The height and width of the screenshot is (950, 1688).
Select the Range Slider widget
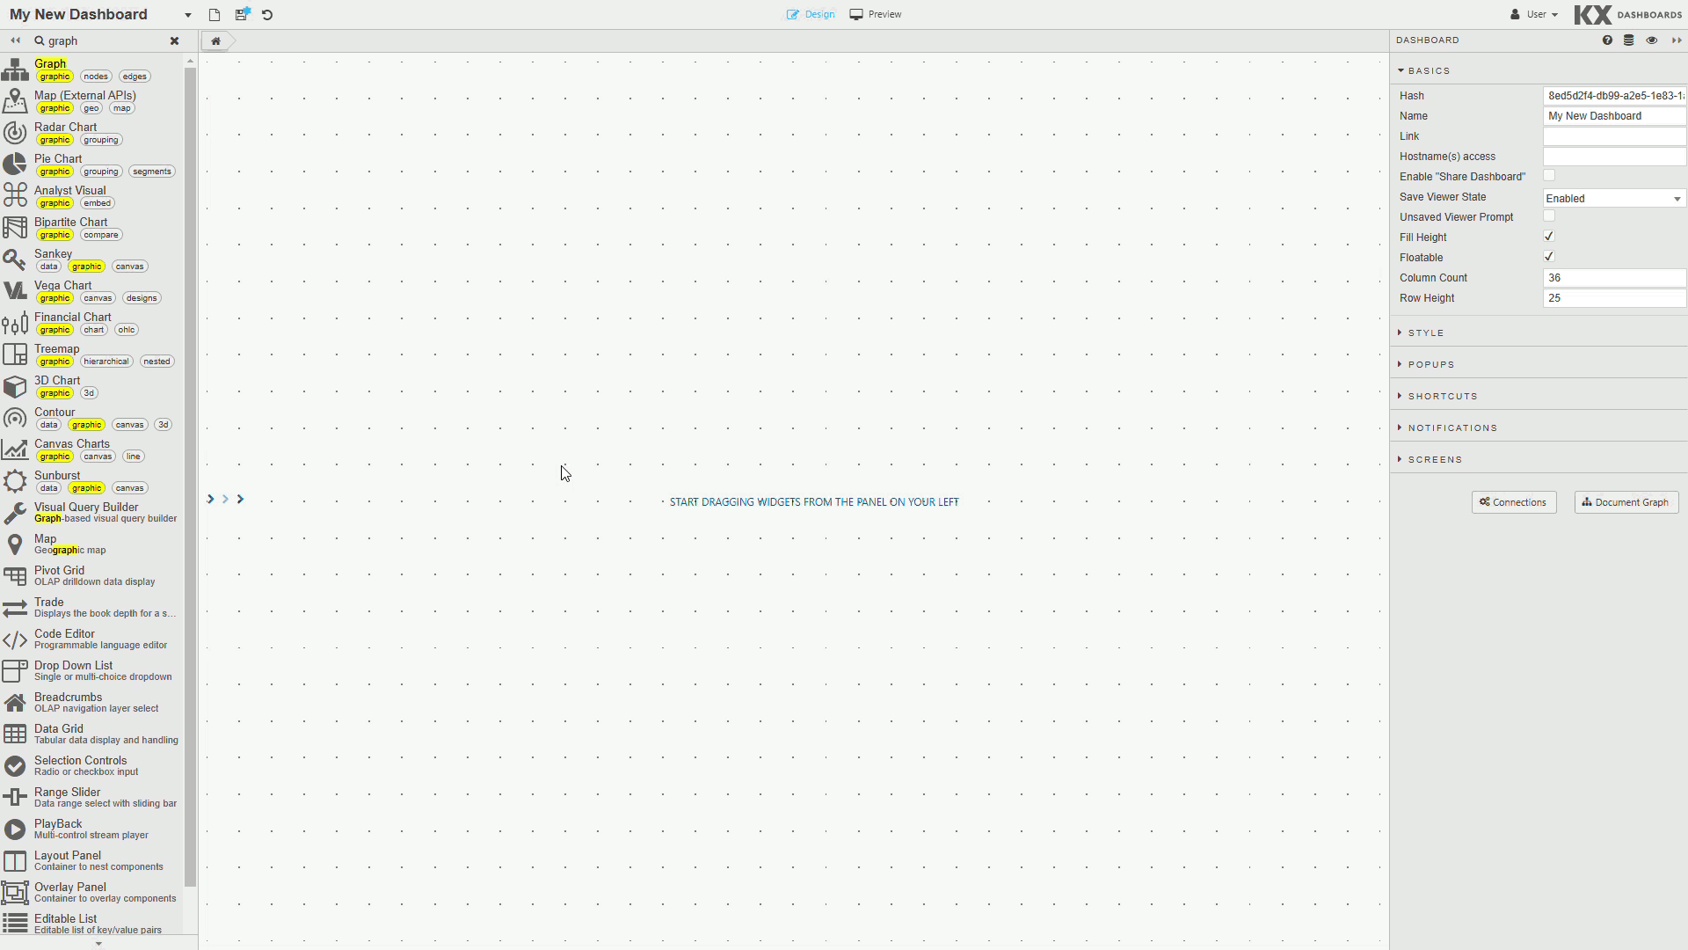pos(66,792)
